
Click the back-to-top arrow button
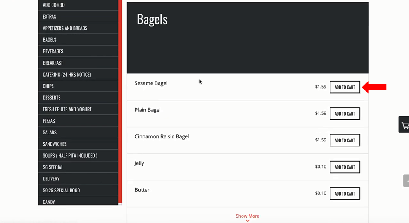[406, 180]
